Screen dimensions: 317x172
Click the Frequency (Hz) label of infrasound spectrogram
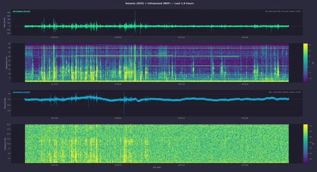tap(5, 144)
